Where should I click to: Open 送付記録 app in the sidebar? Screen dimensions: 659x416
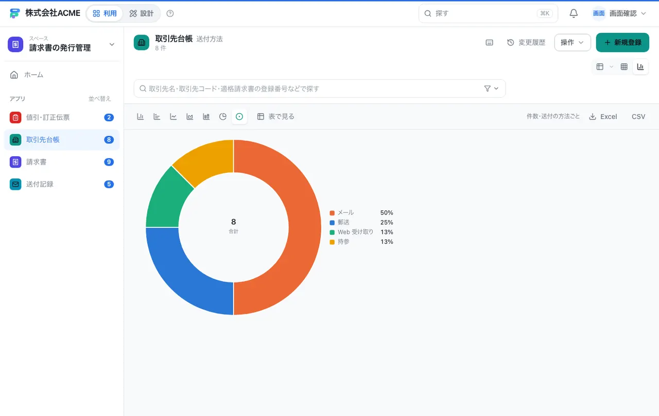point(62,184)
